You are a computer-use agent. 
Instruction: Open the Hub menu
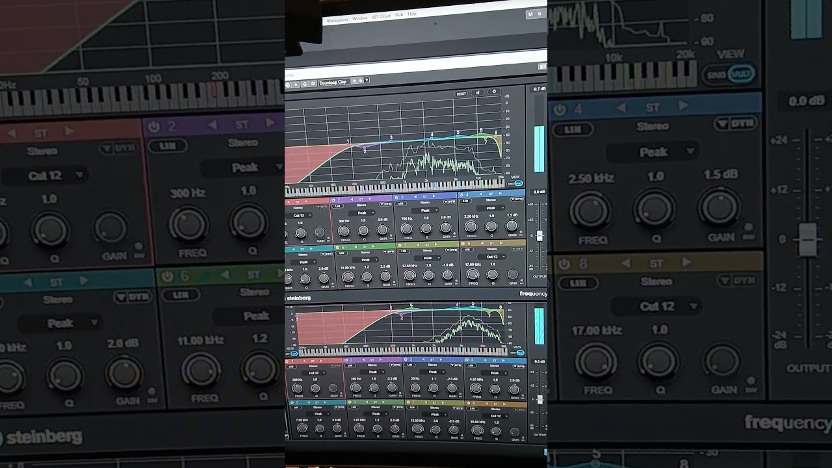click(399, 14)
